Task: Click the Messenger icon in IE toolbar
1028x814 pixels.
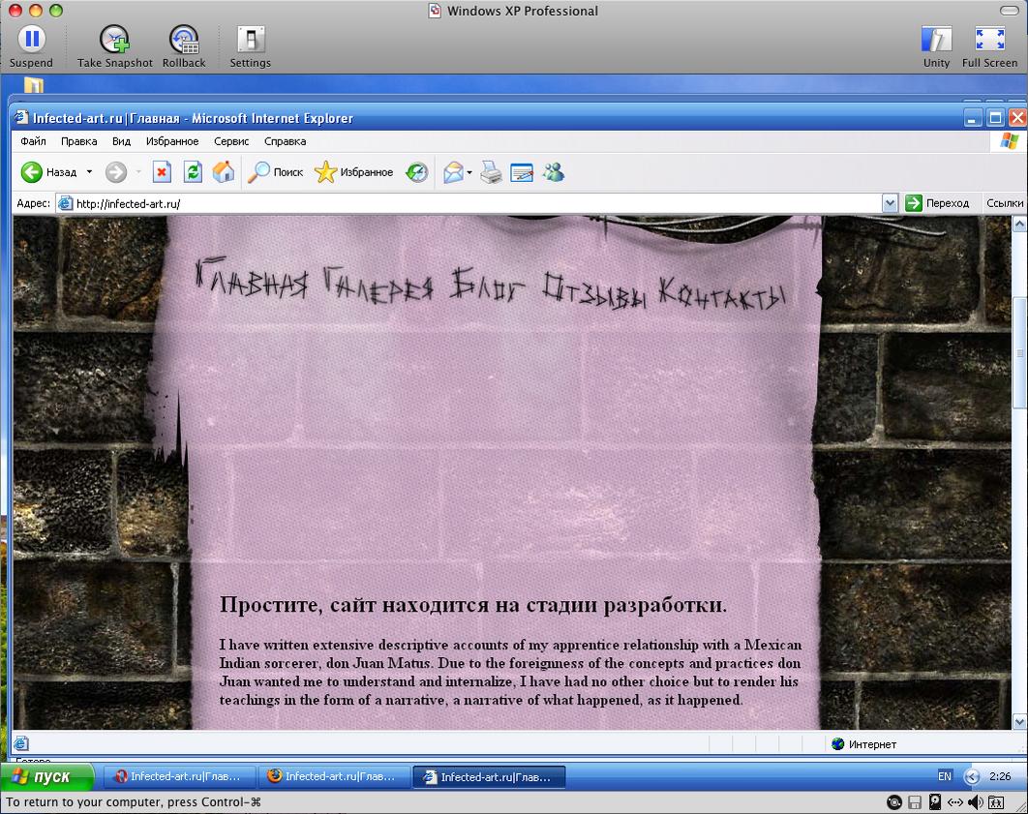Action: [554, 172]
